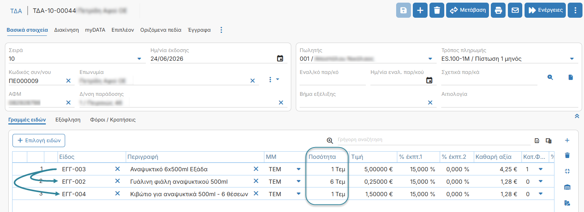The image size is (584, 212).
Task: Click the bottom side palette icon
Action: (567, 203)
